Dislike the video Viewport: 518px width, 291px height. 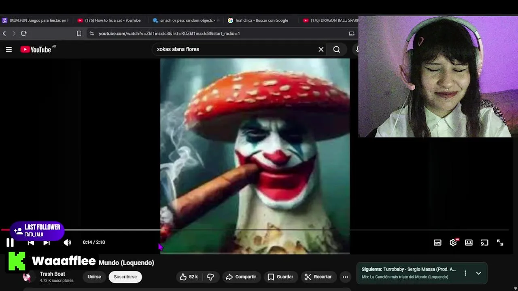[x=210, y=277]
